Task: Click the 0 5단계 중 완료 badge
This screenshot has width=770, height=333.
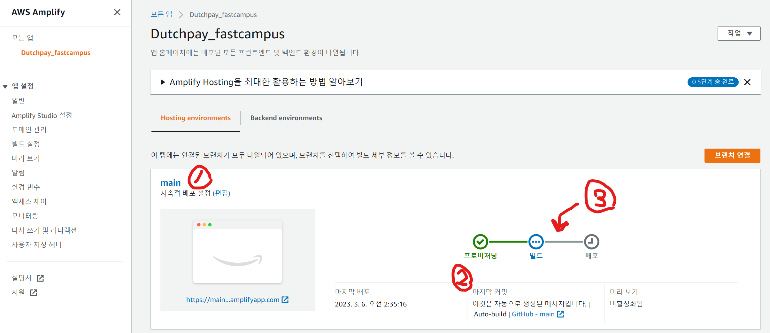Action: [x=713, y=82]
